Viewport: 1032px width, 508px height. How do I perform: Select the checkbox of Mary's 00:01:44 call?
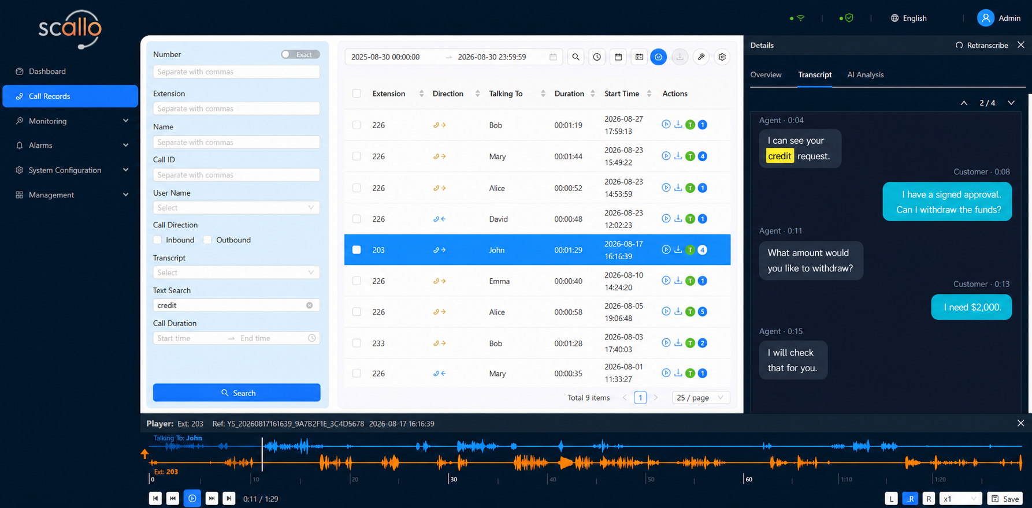click(x=357, y=156)
